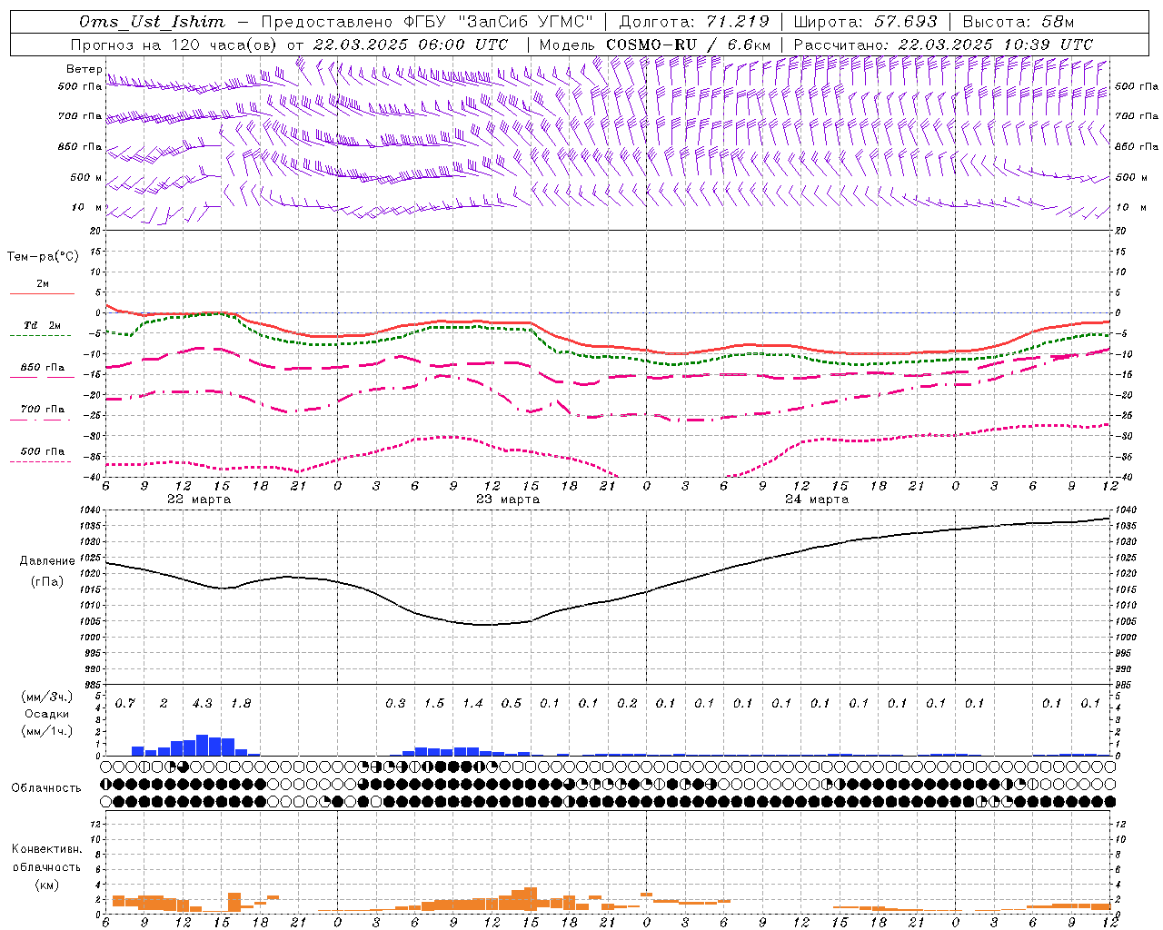This screenshot has height=930, width=1163.
Task: Select the Прогноз на 120 часа(ов) text
Action: pyautogui.click(x=174, y=45)
